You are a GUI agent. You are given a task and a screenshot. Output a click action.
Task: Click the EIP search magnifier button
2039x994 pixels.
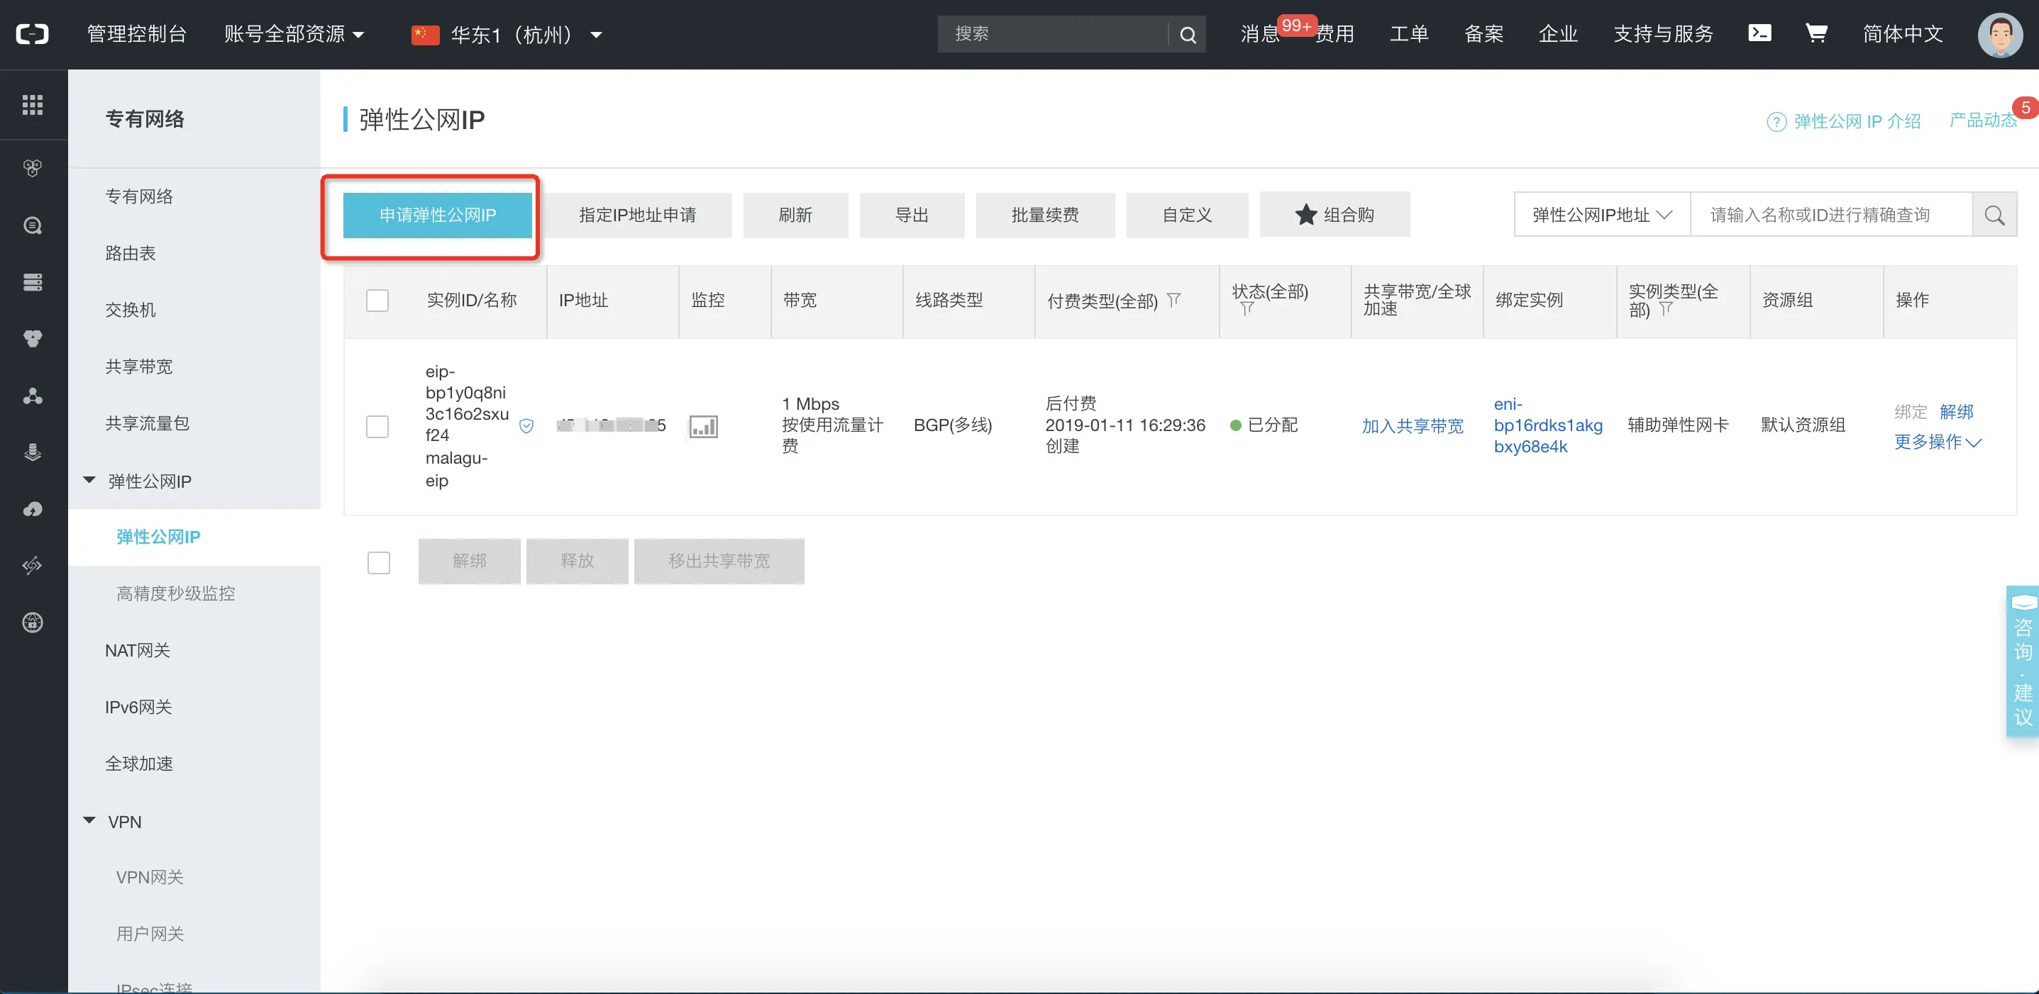tap(1994, 215)
